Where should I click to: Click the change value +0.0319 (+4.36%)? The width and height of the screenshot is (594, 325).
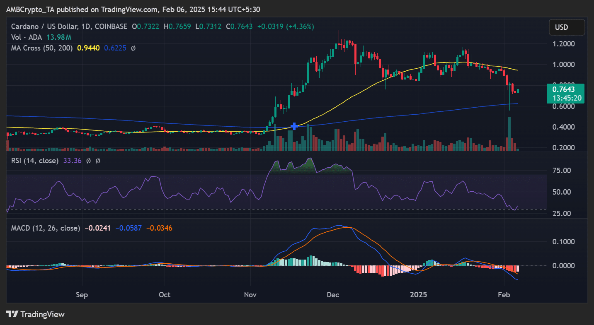click(x=286, y=26)
